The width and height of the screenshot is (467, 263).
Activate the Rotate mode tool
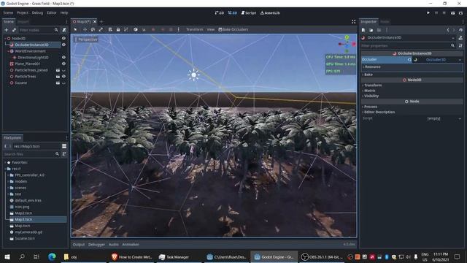[x=93, y=29]
